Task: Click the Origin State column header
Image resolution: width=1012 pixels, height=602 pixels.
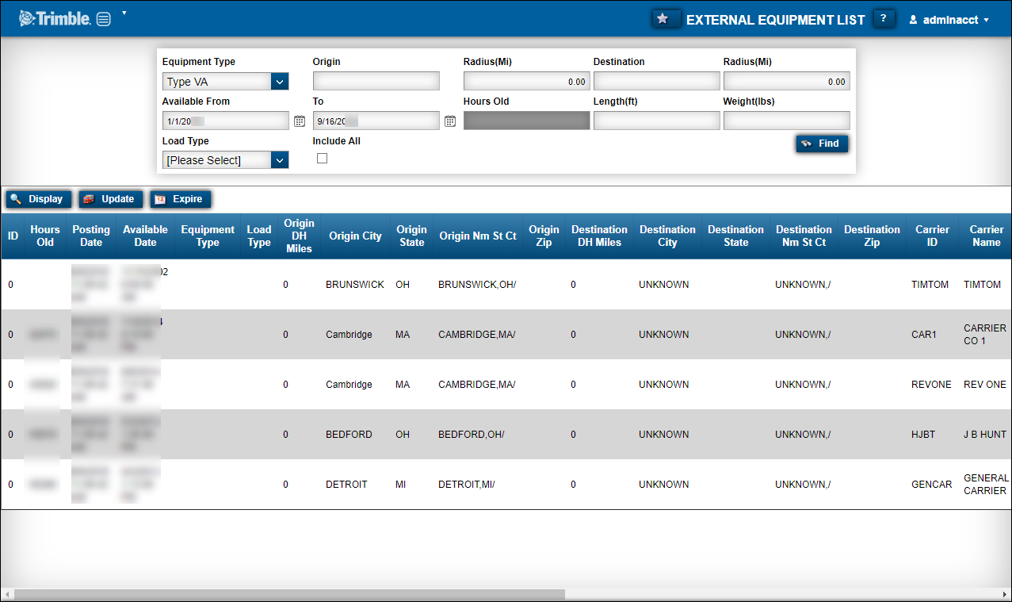Action: click(x=411, y=236)
